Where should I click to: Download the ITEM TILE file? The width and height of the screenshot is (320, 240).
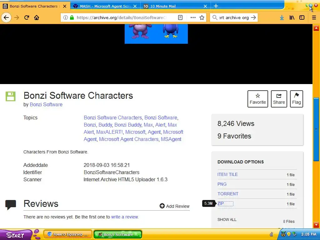click(x=227, y=174)
